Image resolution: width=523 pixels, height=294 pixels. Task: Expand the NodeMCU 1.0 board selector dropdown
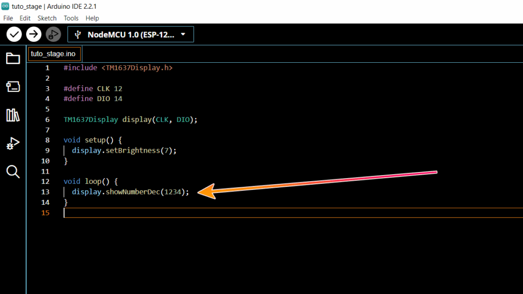[130, 34]
